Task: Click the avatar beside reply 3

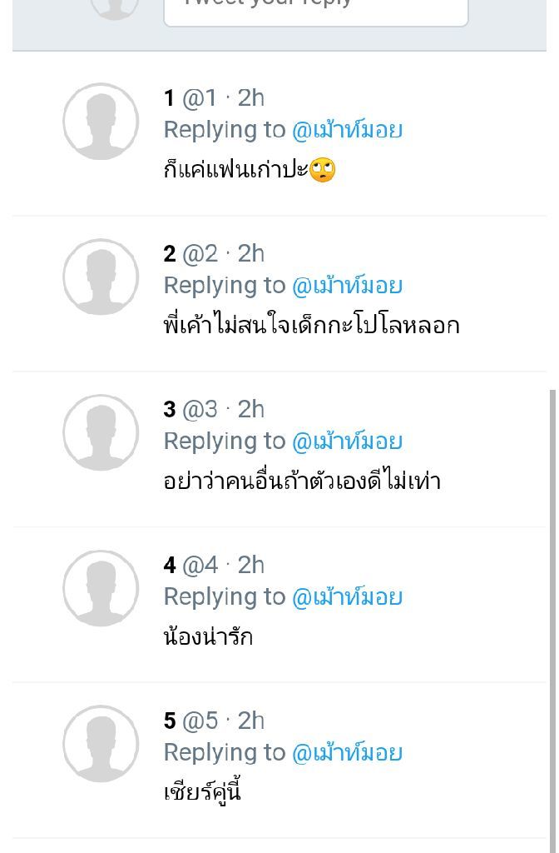Action: click(101, 433)
